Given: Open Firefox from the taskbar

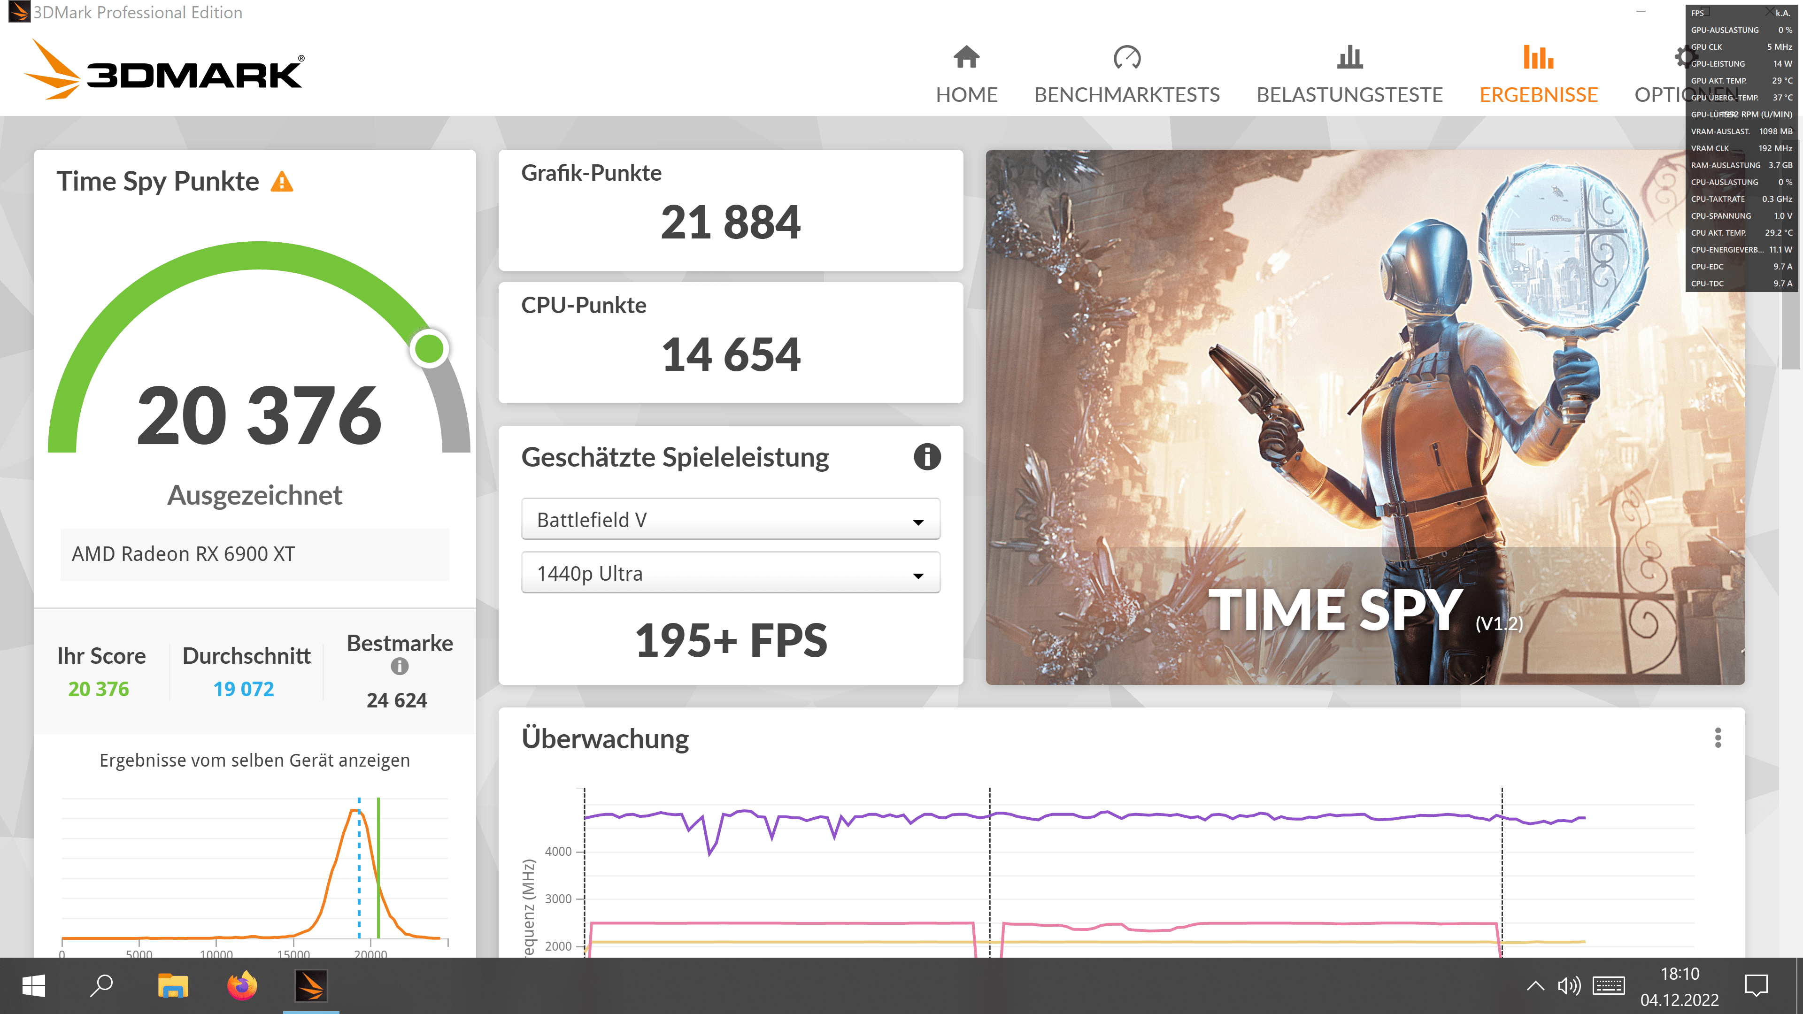Looking at the screenshot, I should (x=242, y=985).
